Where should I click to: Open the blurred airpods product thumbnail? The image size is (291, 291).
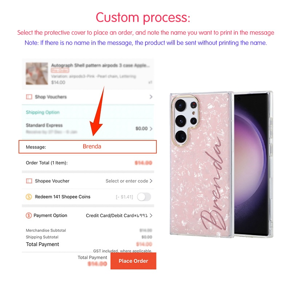coord(37,73)
